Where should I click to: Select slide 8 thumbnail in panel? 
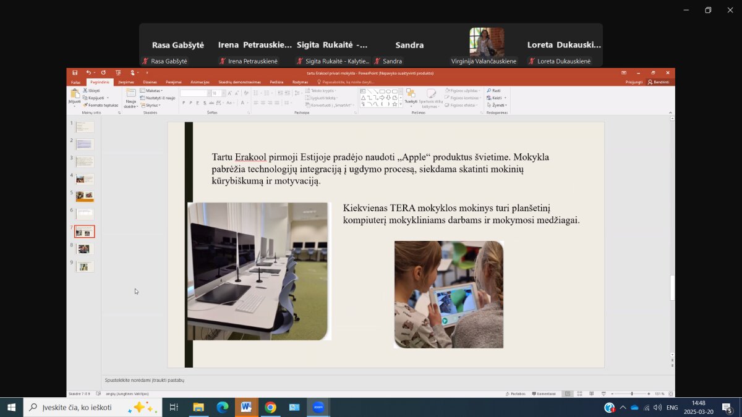pos(85,248)
